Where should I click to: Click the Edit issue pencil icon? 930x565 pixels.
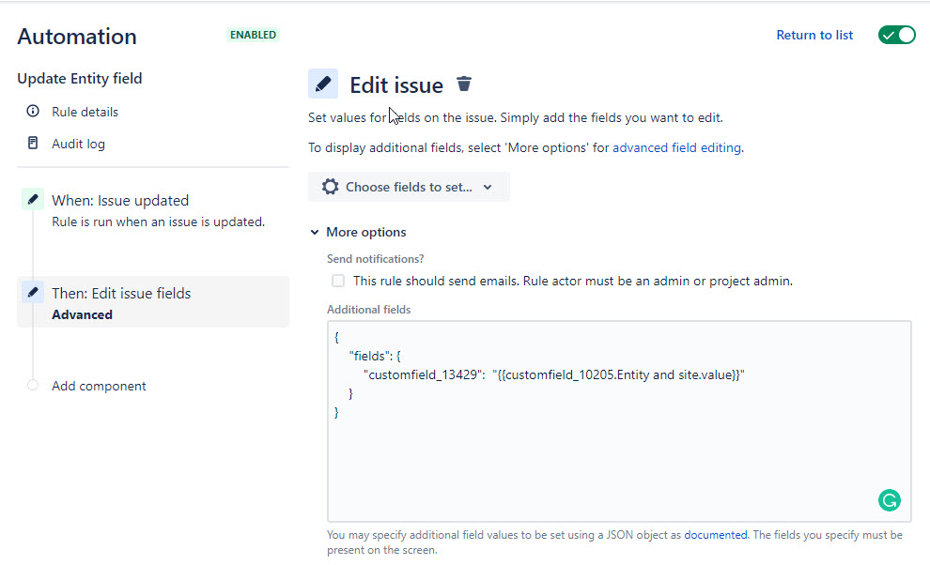pos(322,84)
